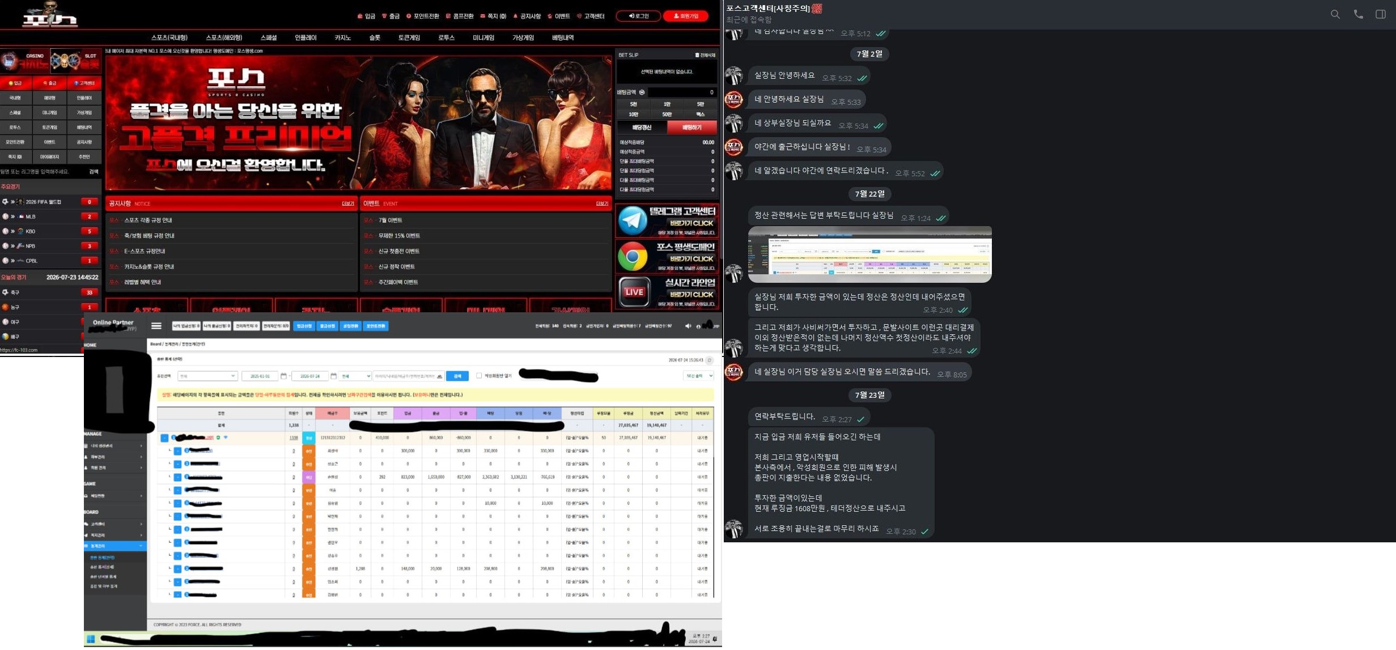Open 쪽지 (0) messages in the top header
Screen dimensions: 1396x650
click(x=493, y=16)
